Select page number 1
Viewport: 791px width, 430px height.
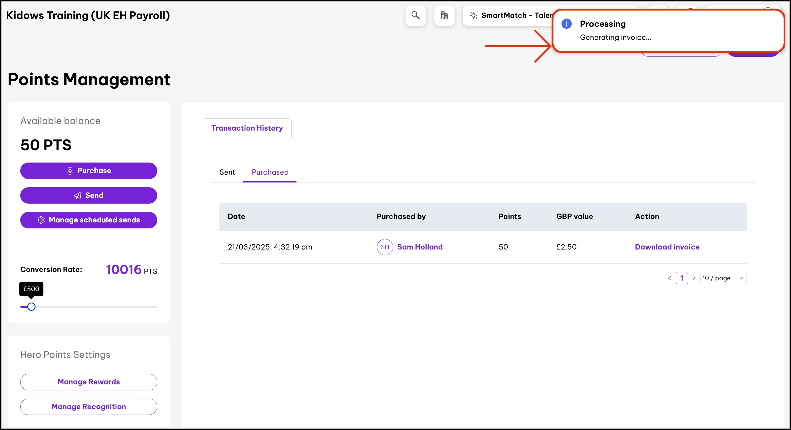point(681,278)
